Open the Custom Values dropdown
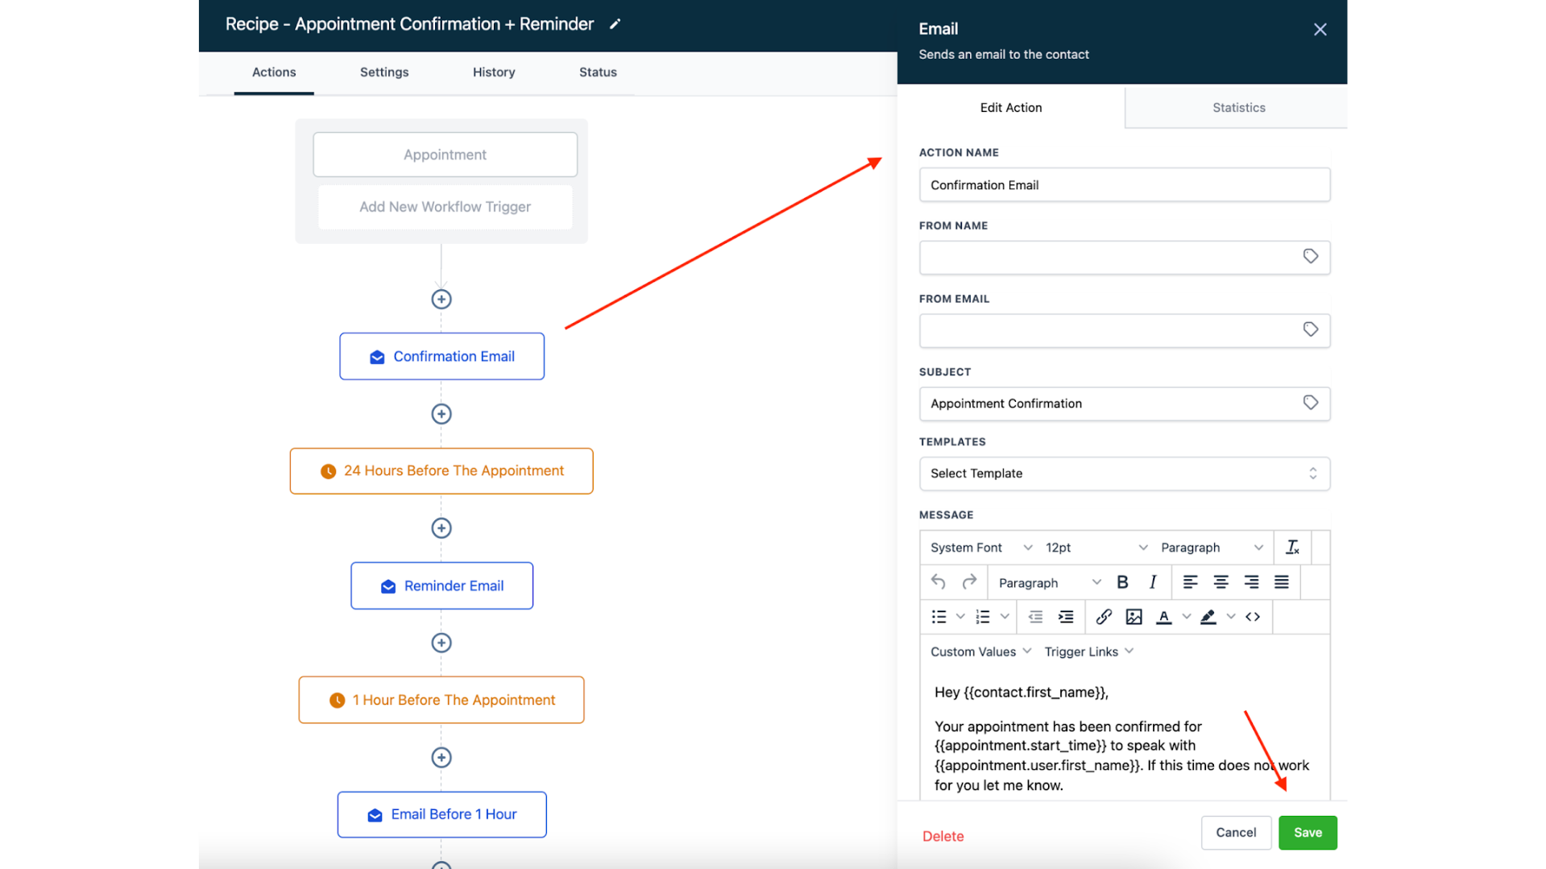Viewport: 1546px width, 869px height. pyautogui.click(x=980, y=652)
